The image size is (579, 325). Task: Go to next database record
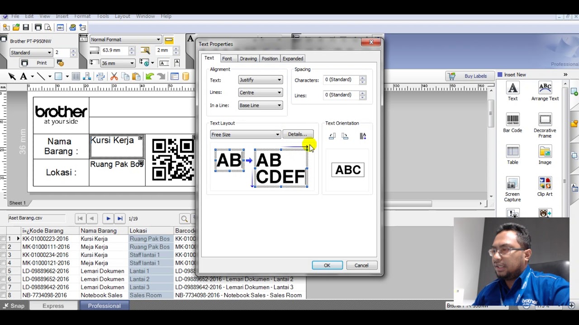(x=108, y=218)
